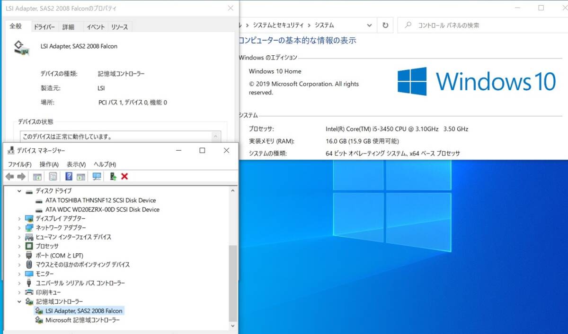568x334 pixels.
Task: Click the refresh icon beside the address bar
Action: tap(386, 26)
